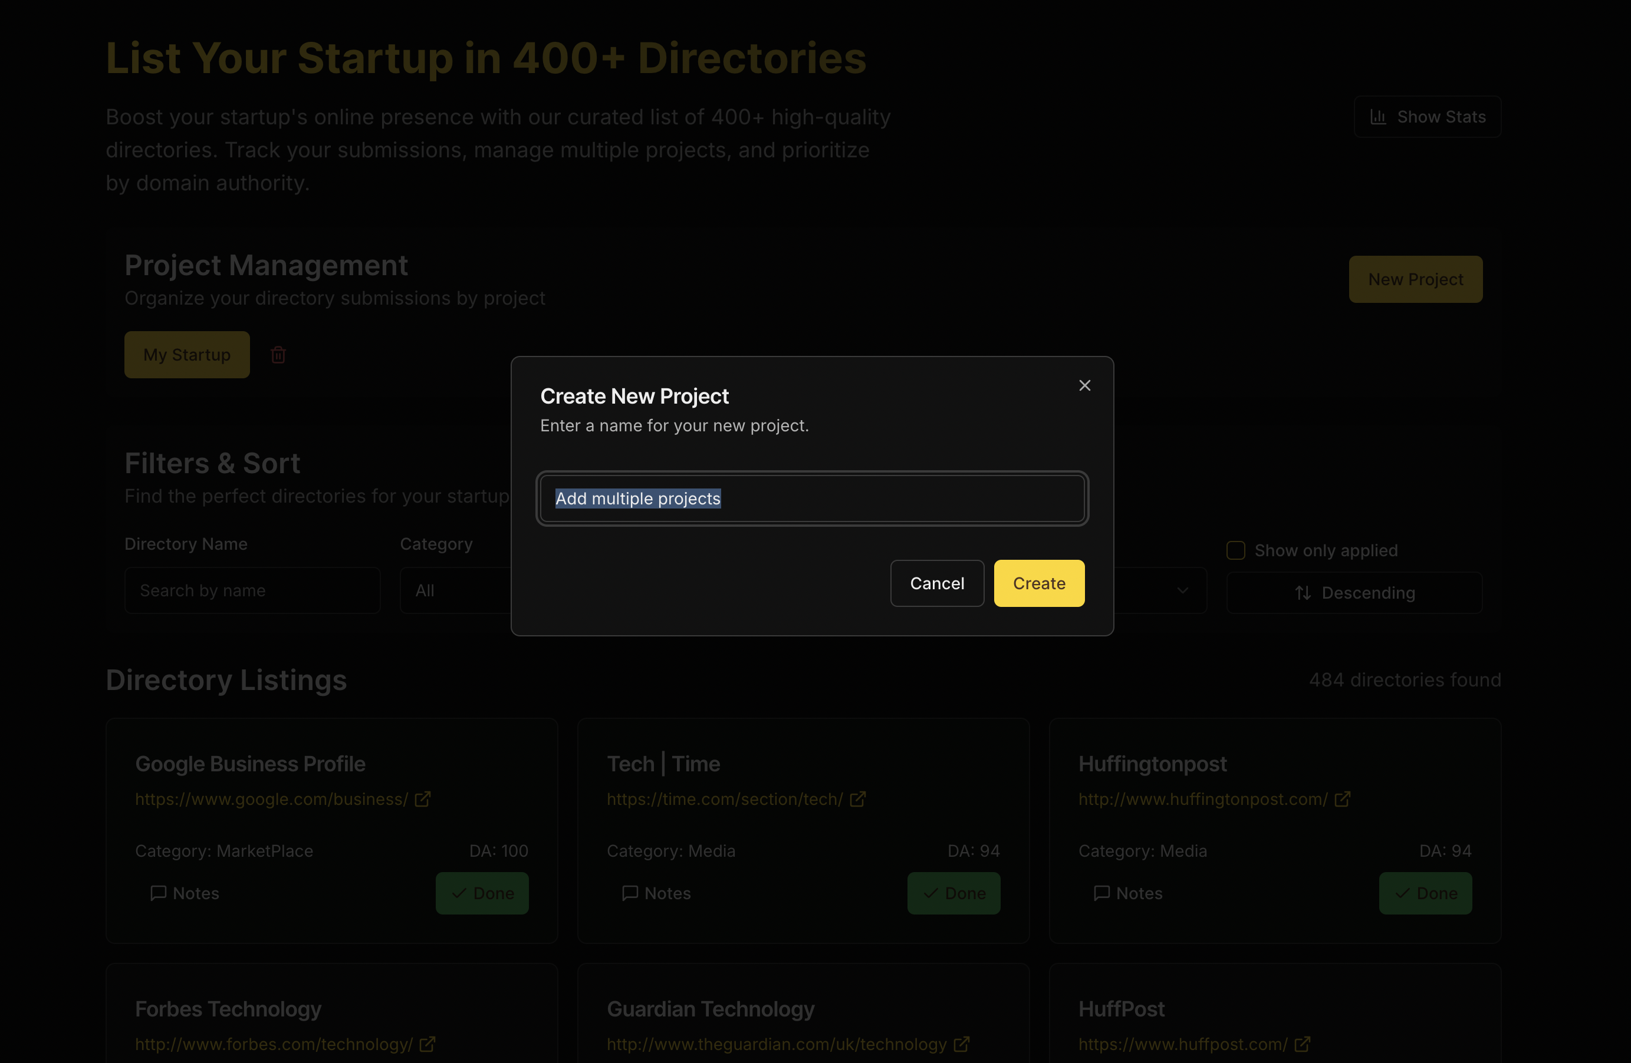Click Notes speech icon on Google Business Profile
The image size is (1631, 1063).
click(158, 893)
